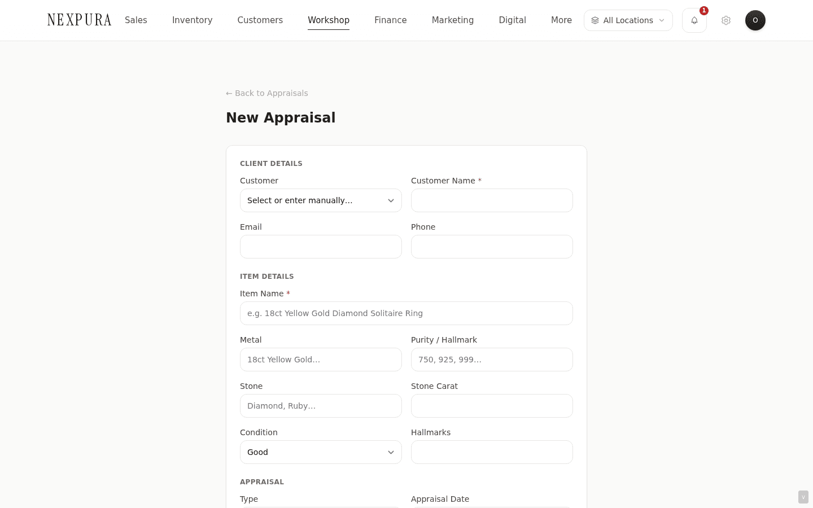Select the Workshop nav item

(x=329, y=20)
